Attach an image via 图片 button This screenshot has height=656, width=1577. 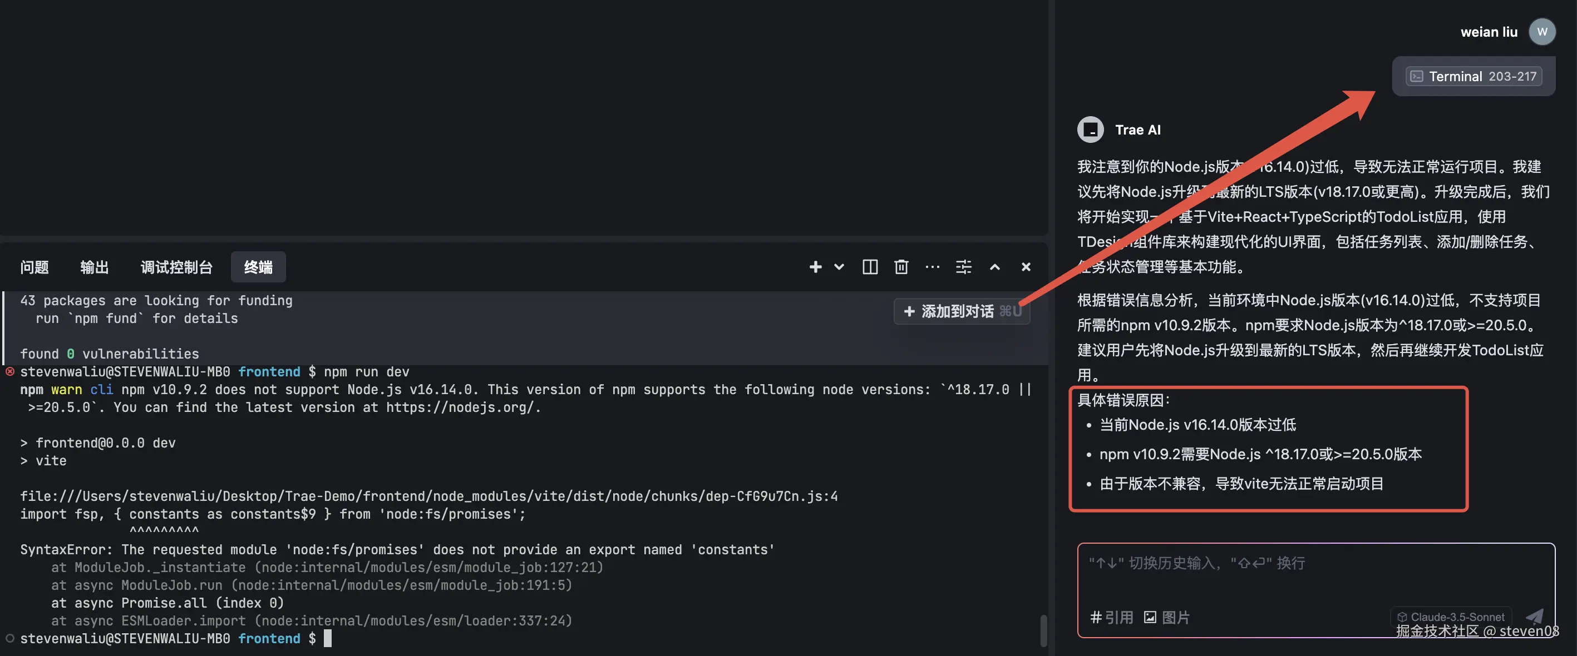tap(1167, 618)
